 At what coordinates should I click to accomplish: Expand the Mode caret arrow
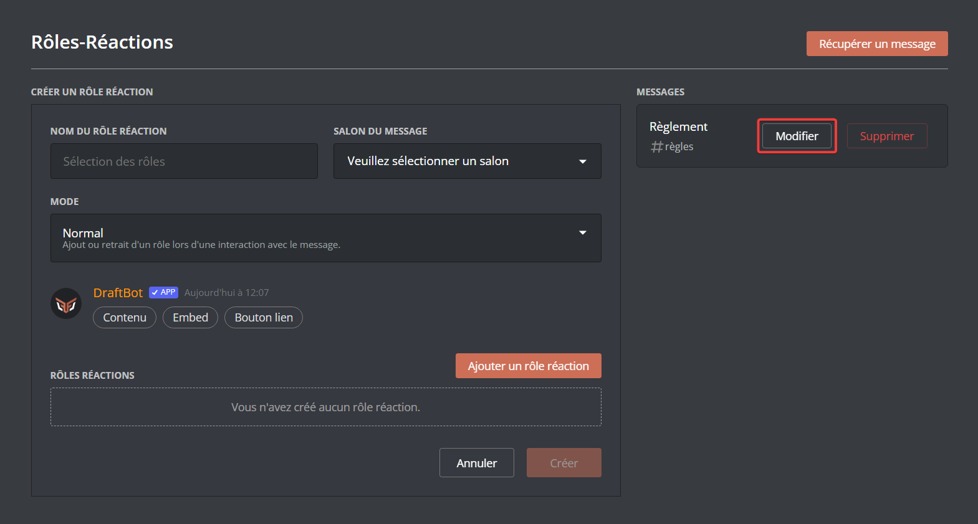click(583, 232)
